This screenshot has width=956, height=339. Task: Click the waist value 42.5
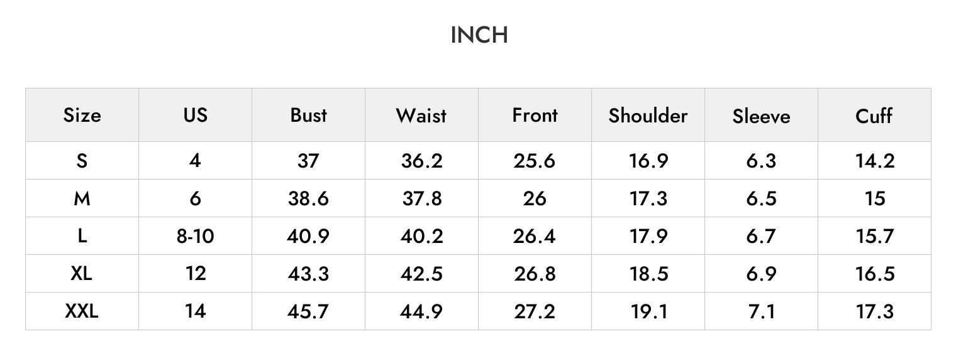coord(421,274)
